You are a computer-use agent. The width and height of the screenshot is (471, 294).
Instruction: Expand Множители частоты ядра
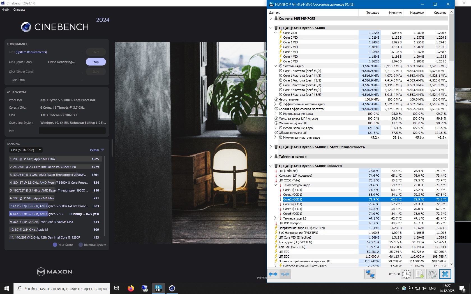coord(275,137)
